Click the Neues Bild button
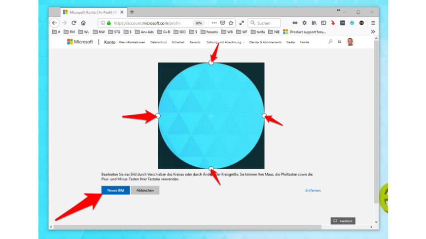 click(x=115, y=190)
